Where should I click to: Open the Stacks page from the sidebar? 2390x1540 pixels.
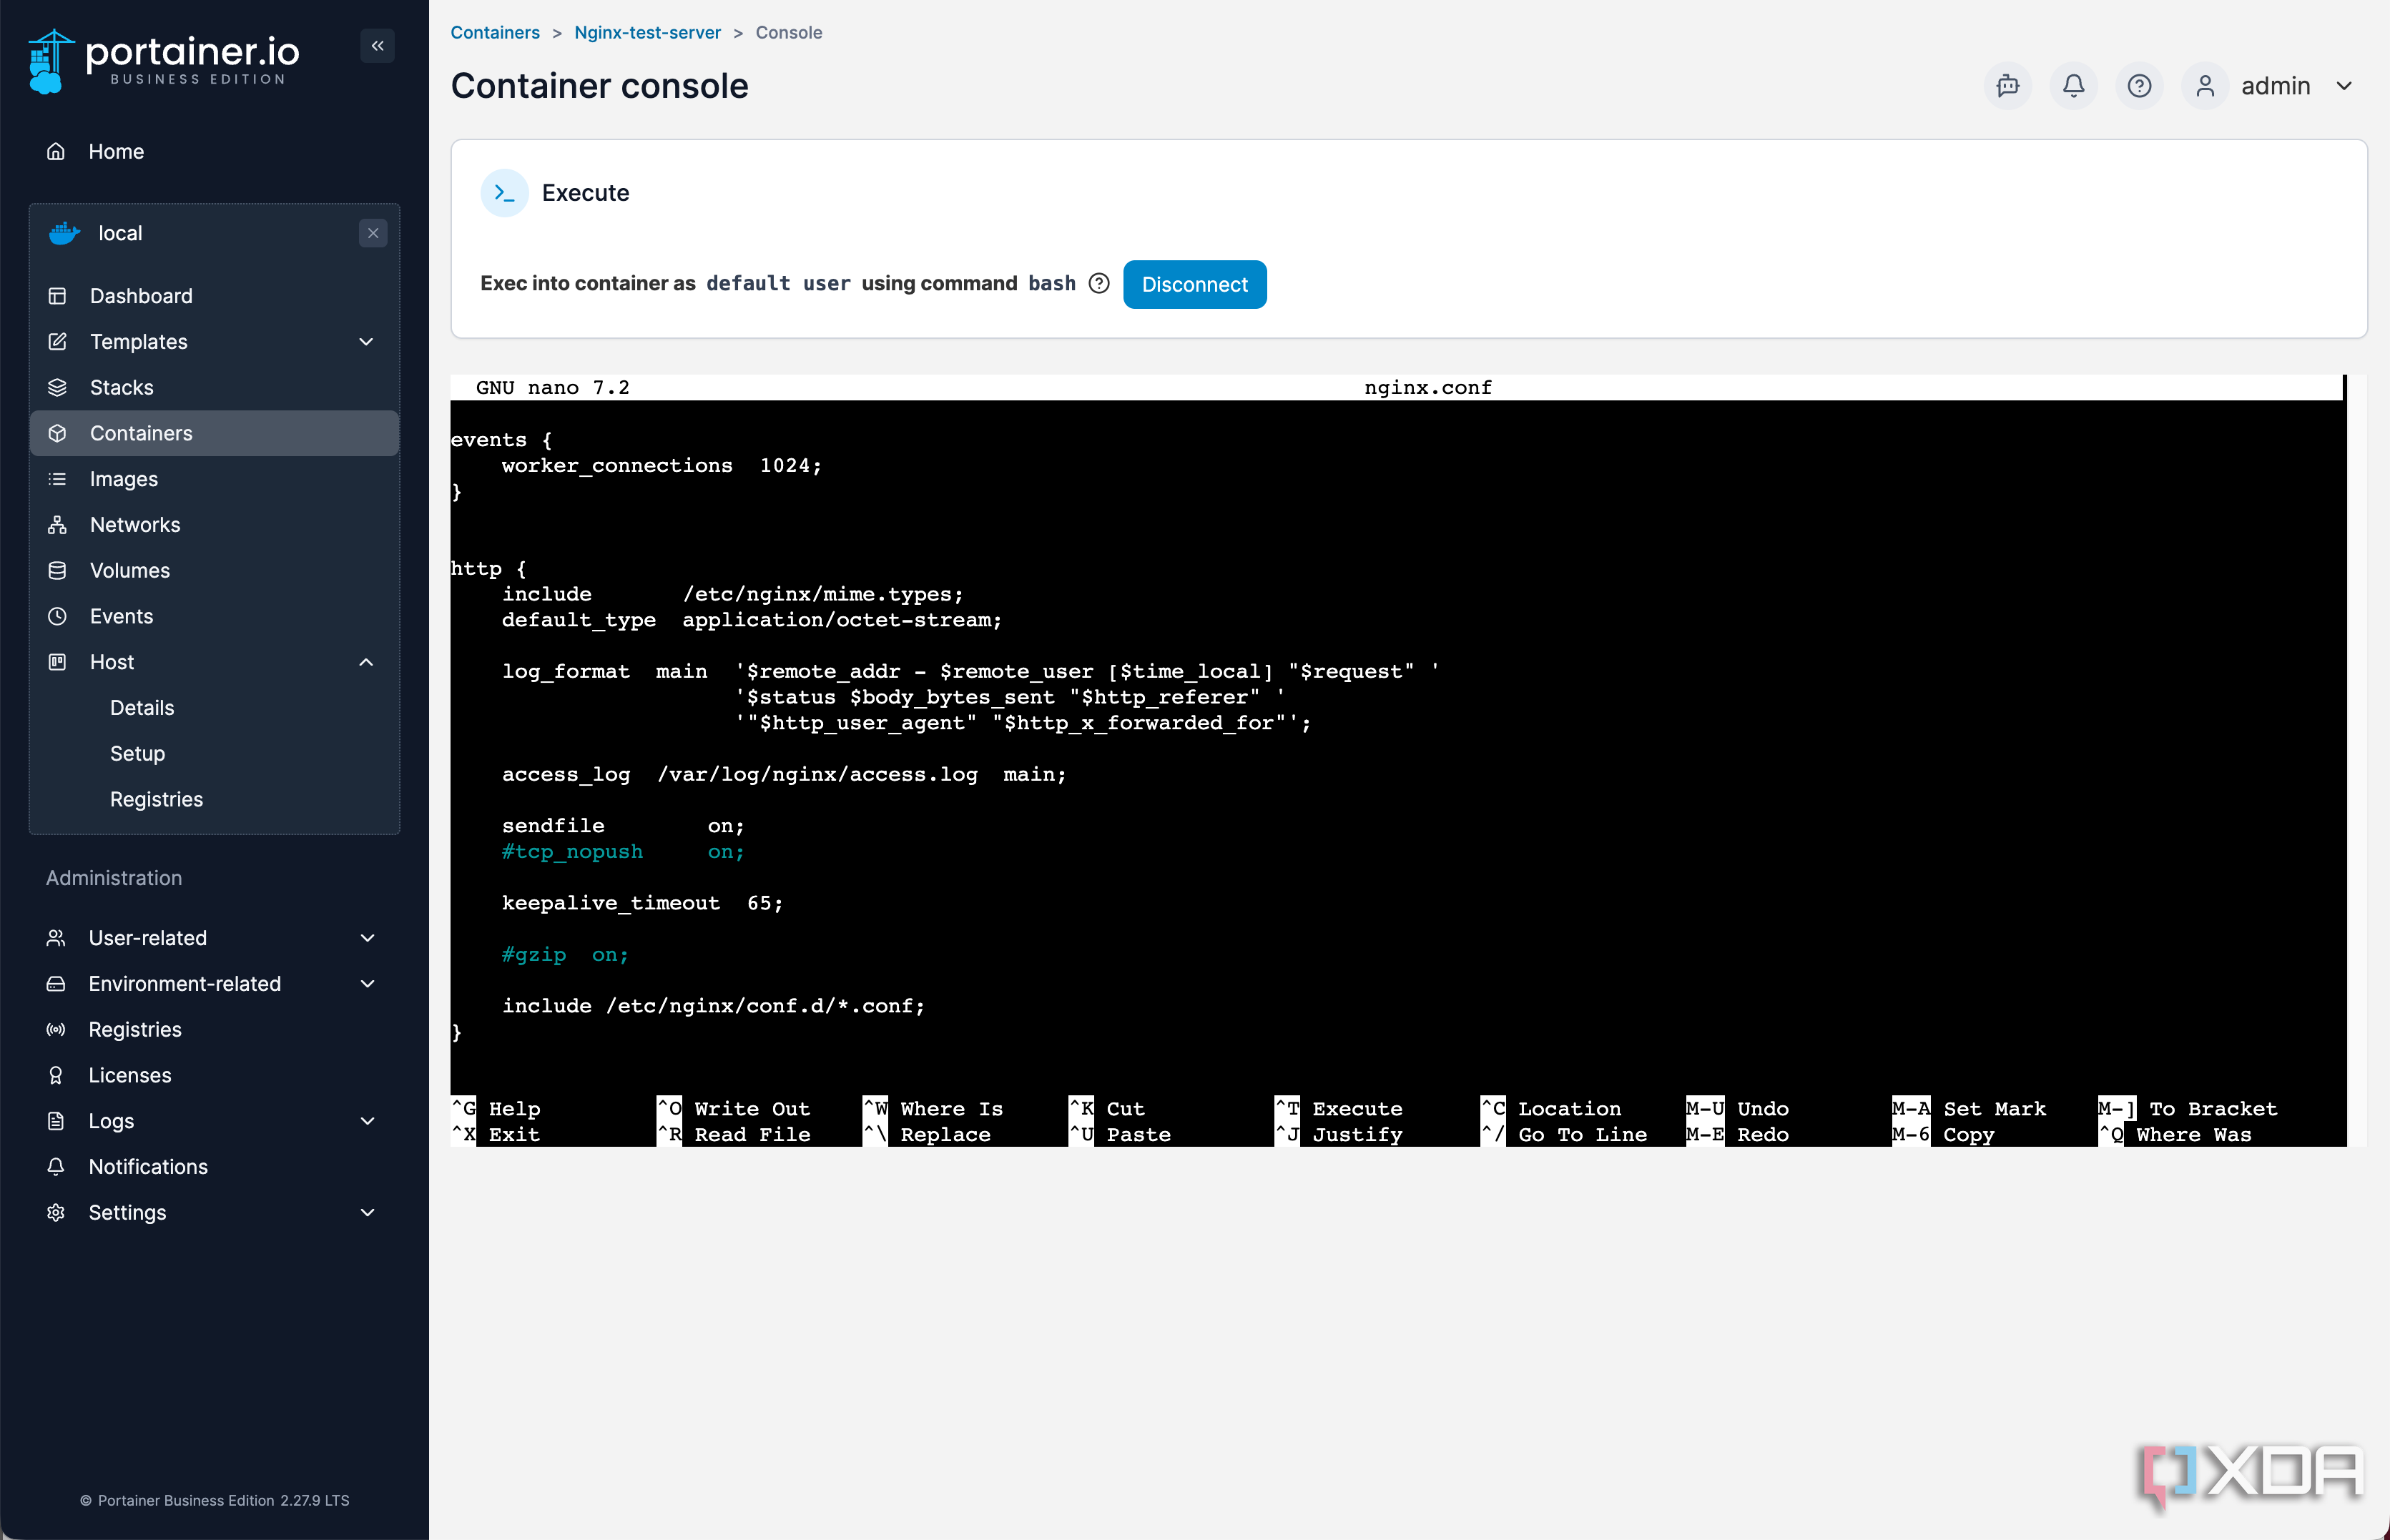121,387
